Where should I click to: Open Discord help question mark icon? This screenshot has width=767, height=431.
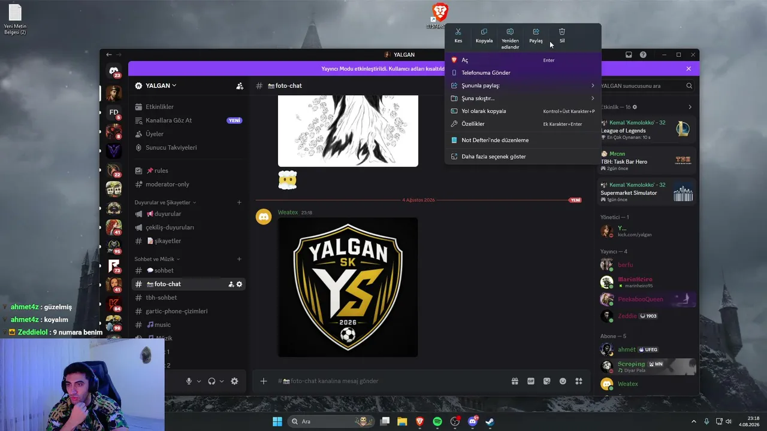[x=643, y=54]
